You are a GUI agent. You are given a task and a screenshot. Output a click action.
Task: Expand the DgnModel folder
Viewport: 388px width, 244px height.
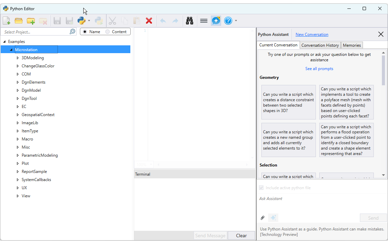click(x=18, y=90)
